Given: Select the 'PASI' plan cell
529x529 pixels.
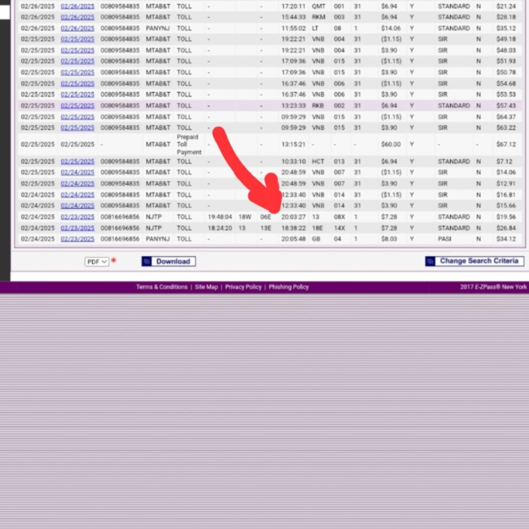Looking at the screenshot, I should pos(444,239).
